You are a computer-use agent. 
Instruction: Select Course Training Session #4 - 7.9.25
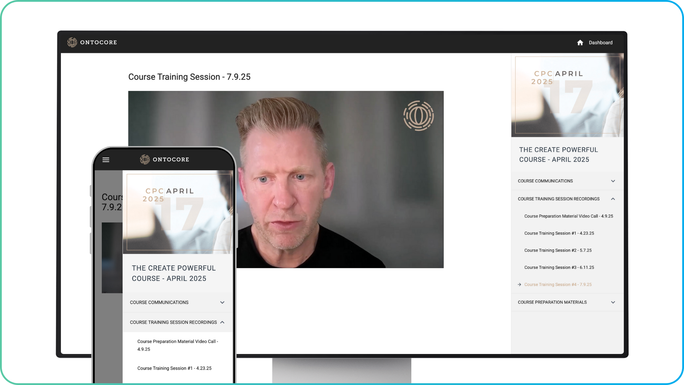point(558,284)
